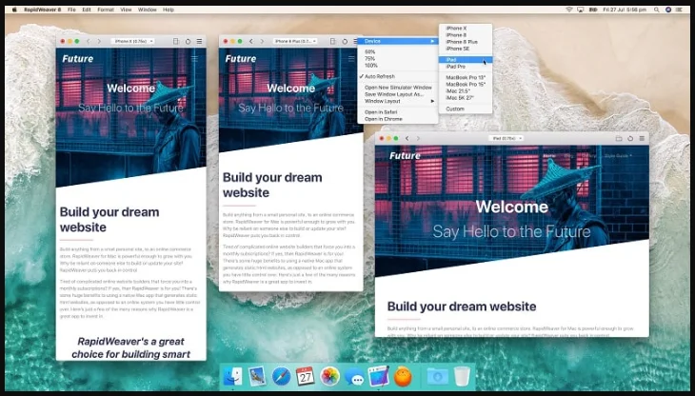Viewport: 695px width, 396px height.
Task: Open the Apple menu
Action: point(14,10)
